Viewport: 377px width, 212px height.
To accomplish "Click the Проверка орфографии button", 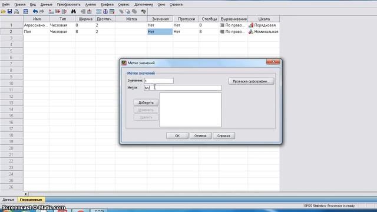I will pos(251,81).
